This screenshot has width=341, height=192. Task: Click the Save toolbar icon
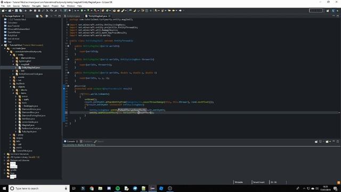[x=17, y=11]
